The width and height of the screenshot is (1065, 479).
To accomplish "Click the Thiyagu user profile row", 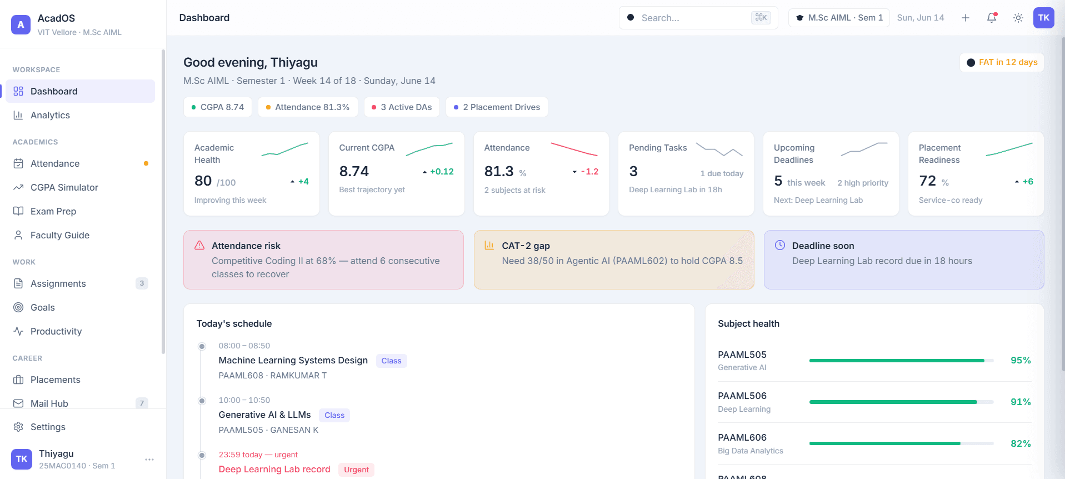I will tap(83, 459).
